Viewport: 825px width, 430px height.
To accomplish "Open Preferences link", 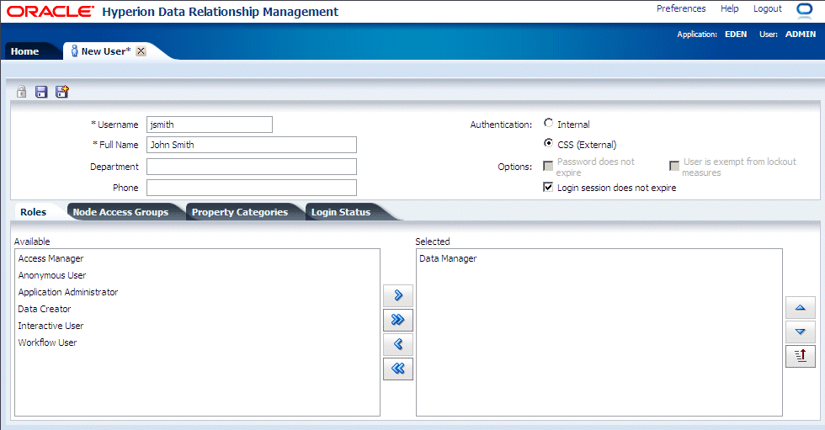I will tap(681, 8).
